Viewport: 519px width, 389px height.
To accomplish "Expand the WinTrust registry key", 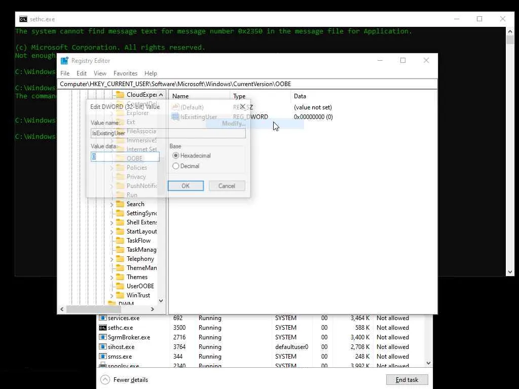I will [112, 295].
